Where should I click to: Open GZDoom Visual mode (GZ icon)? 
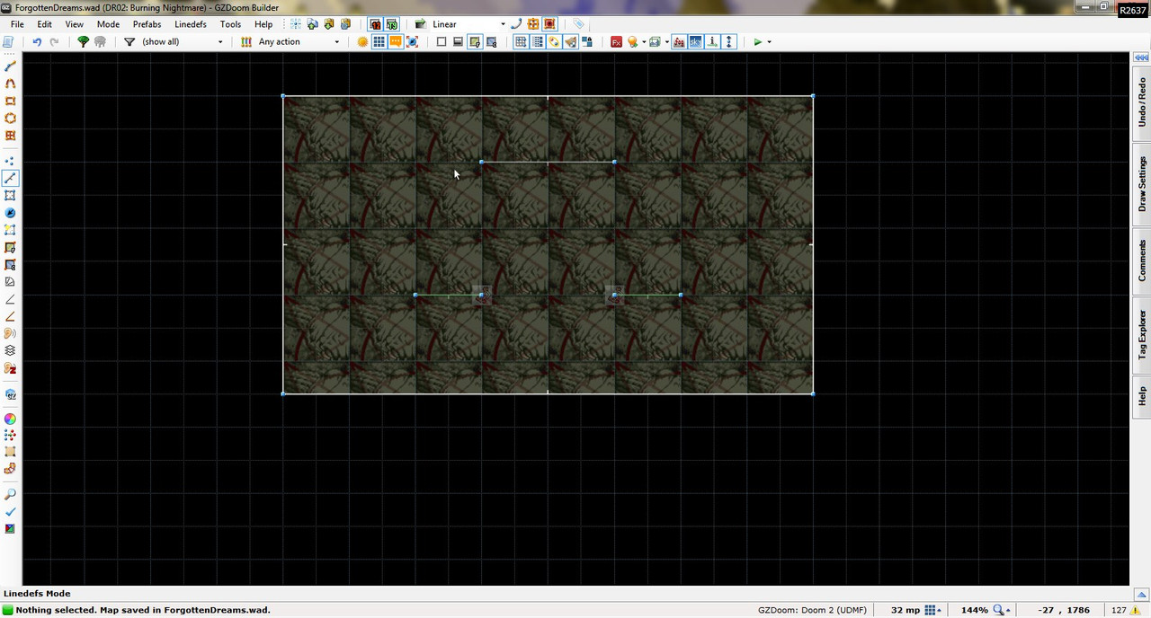(x=11, y=394)
